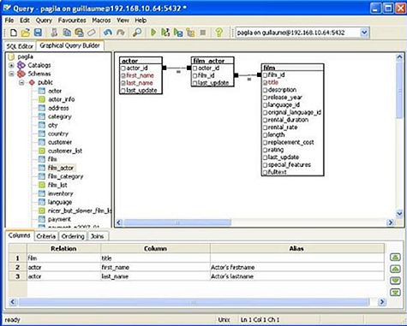Switch to the Joins tab

[x=97, y=236]
